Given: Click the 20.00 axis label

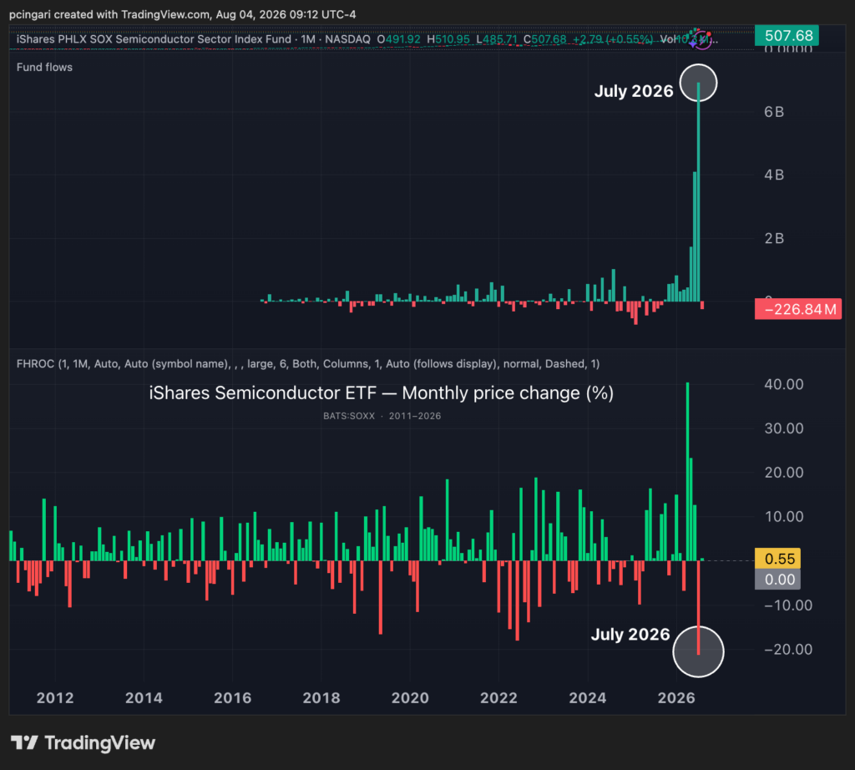Looking at the screenshot, I should click(783, 473).
